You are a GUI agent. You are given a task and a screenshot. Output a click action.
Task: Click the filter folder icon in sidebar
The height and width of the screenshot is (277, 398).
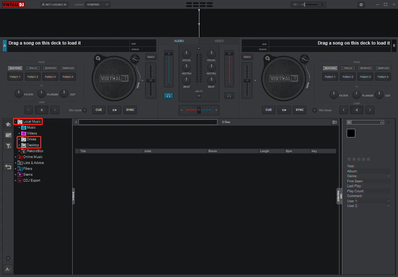[x=8, y=145]
